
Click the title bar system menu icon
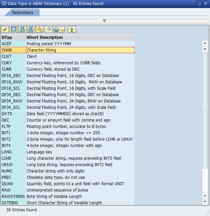click(x=4, y=3)
